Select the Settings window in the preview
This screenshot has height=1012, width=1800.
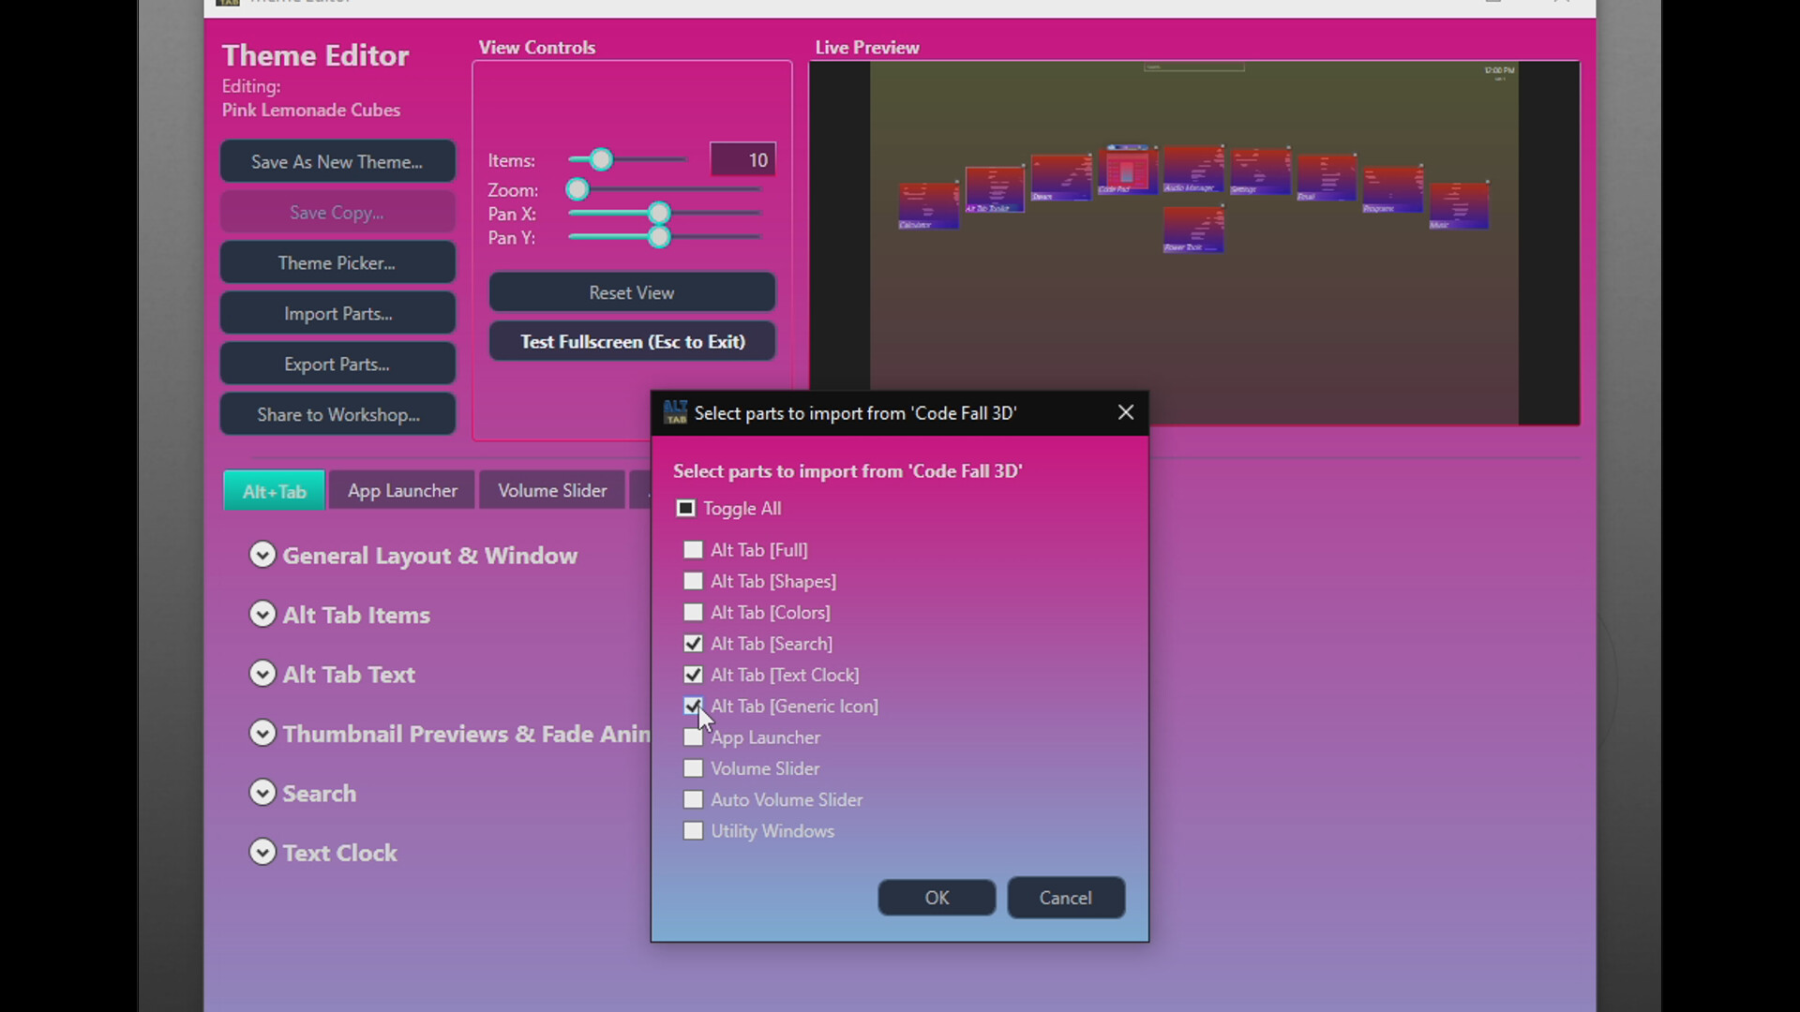[x=1260, y=171]
